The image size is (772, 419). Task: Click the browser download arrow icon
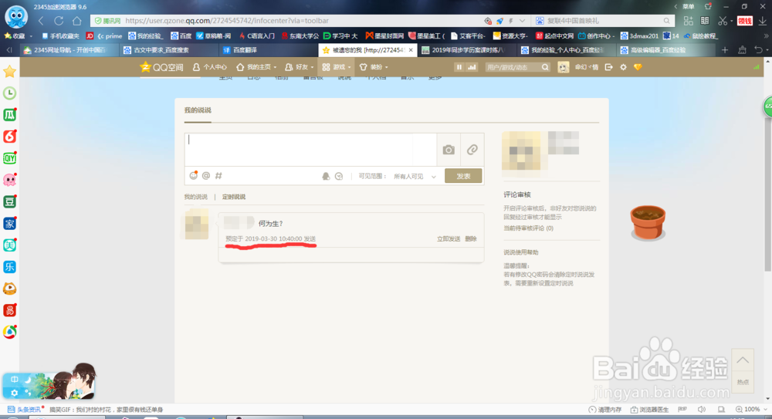(x=762, y=21)
